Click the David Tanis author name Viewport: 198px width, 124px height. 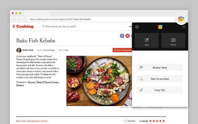click(x=28, y=50)
